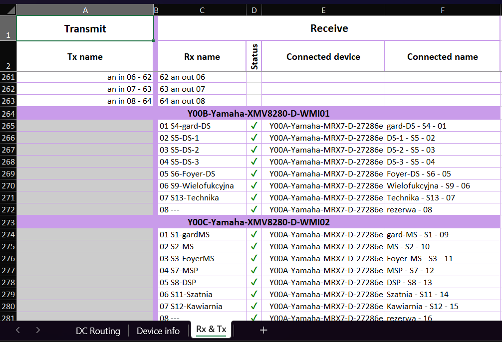Click cell 'MS - S2 - 10'
Screen dimensions: 502x342
point(443,246)
